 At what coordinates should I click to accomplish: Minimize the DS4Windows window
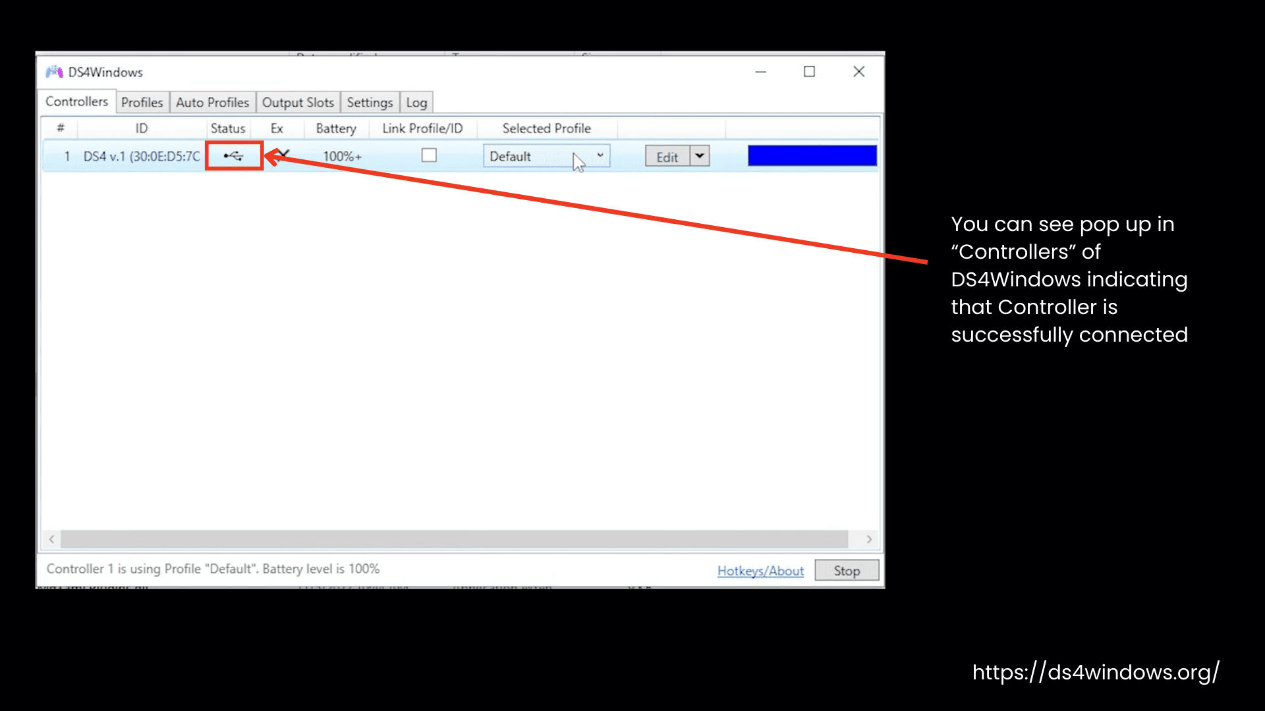tap(761, 72)
